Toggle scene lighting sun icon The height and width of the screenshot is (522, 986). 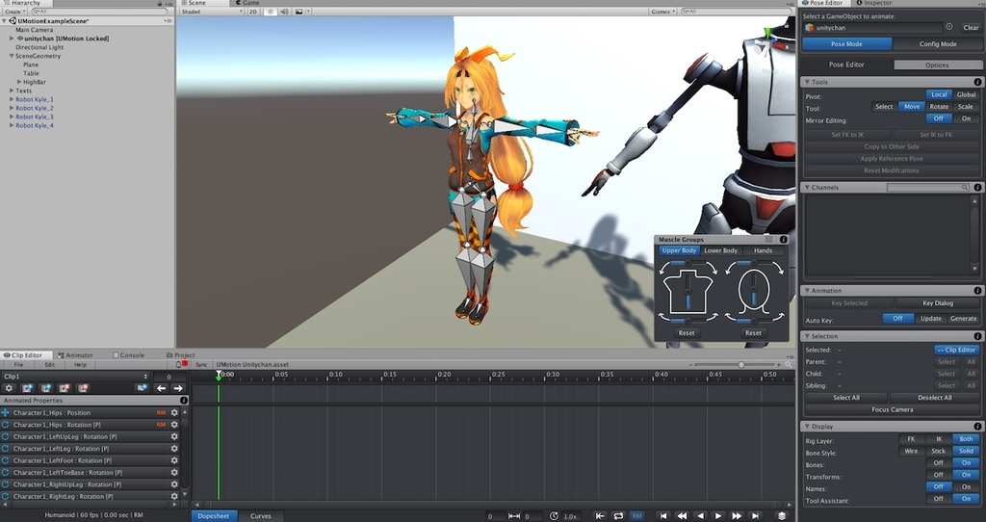coord(270,12)
